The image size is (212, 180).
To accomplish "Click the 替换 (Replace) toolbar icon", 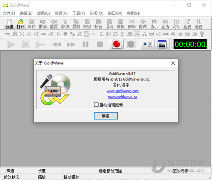I will coord(121,24).
